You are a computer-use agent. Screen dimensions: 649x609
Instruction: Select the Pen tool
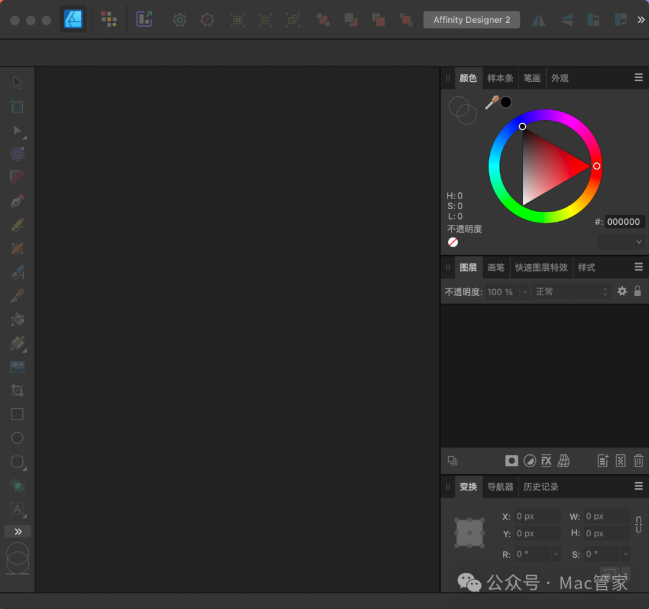point(17,201)
